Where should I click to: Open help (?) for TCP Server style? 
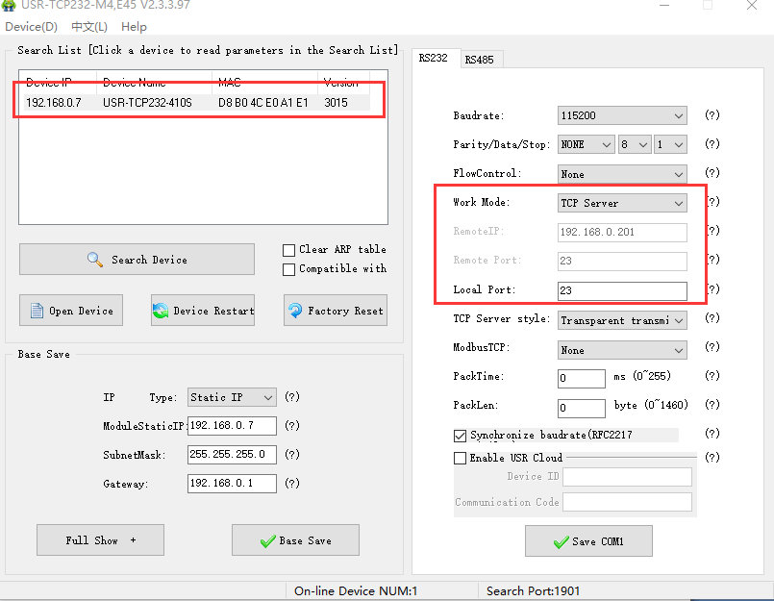point(712,318)
